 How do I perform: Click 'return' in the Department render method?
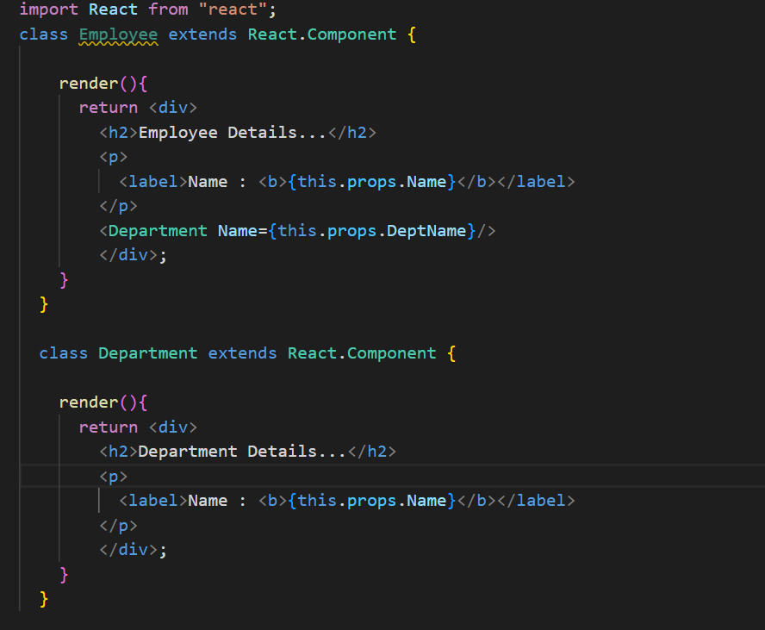coord(109,427)
